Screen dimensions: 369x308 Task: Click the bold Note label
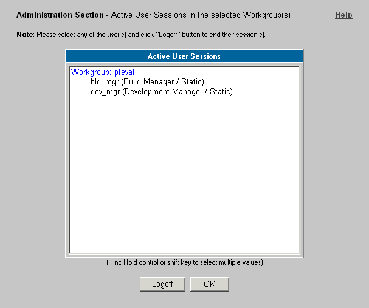pos(25,35)
